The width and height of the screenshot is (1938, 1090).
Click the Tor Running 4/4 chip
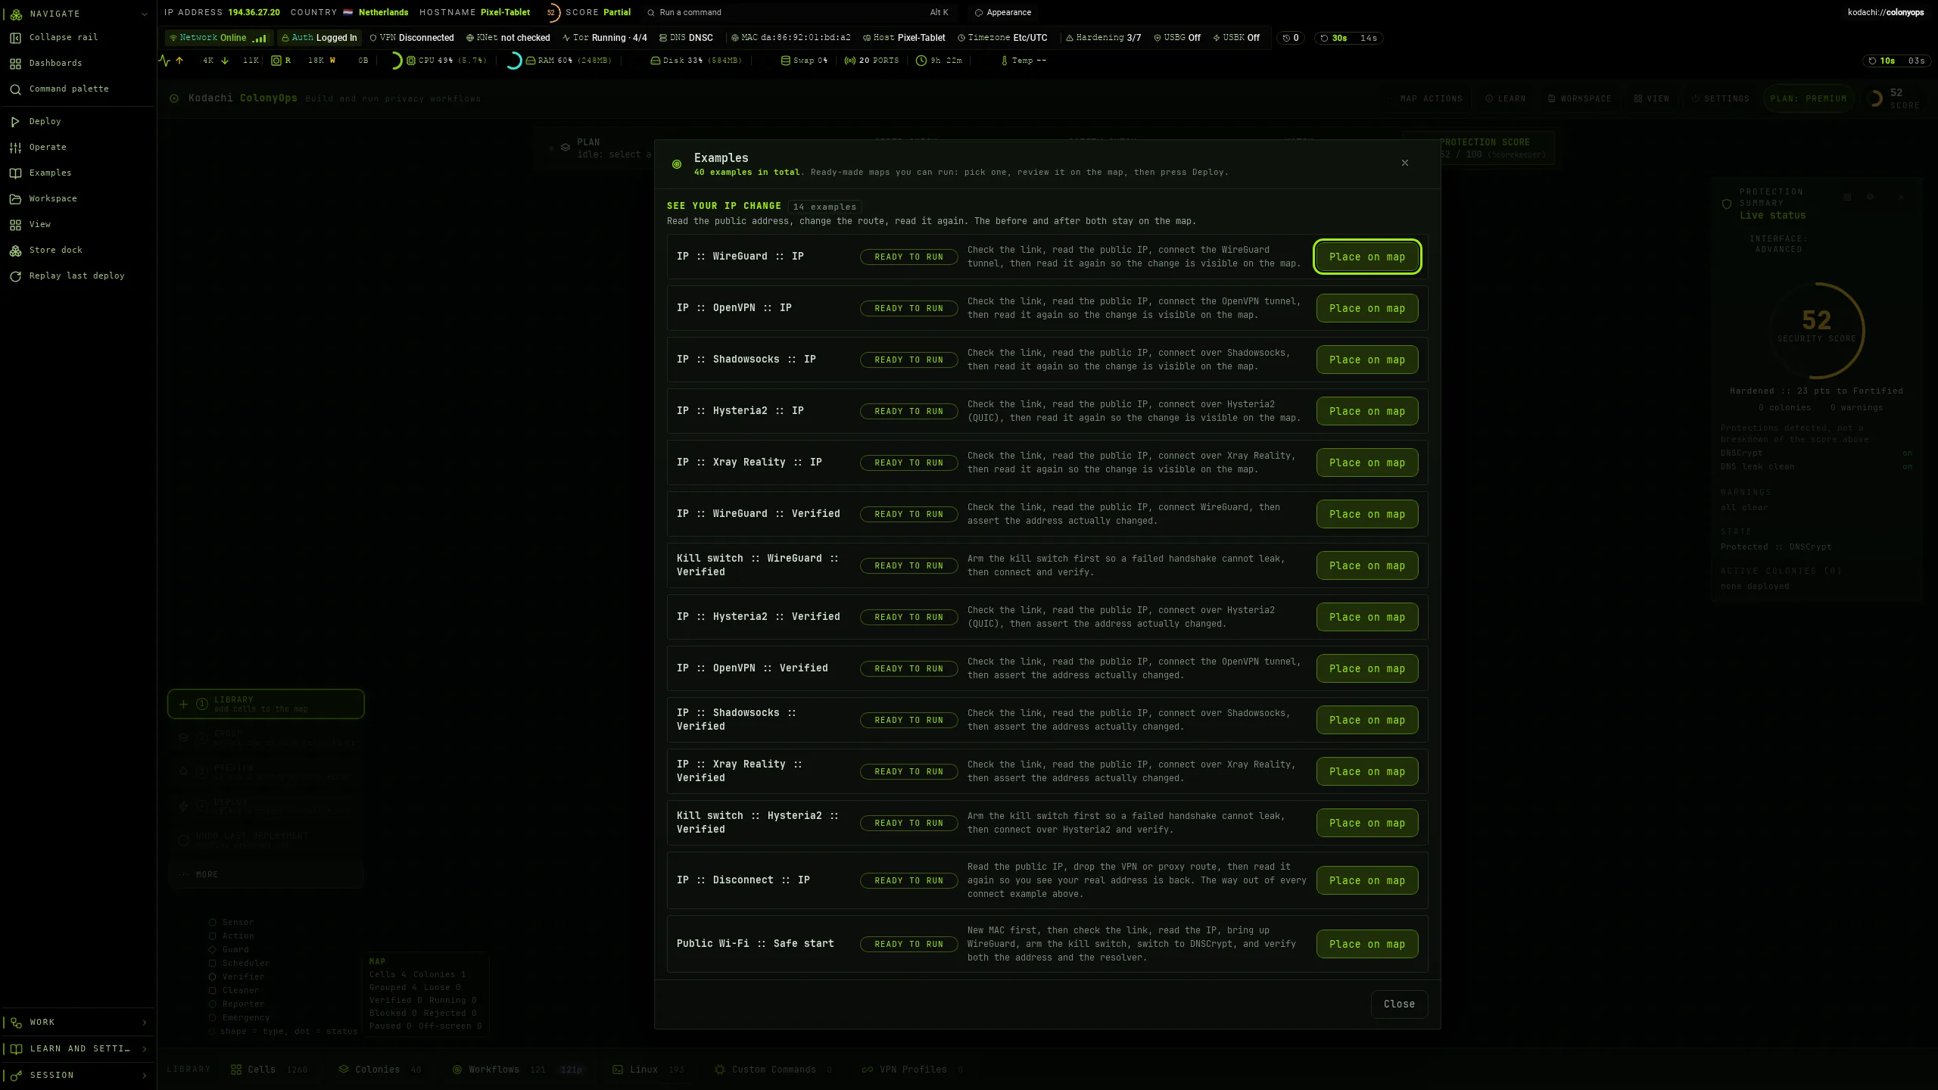tap(605, 38)
